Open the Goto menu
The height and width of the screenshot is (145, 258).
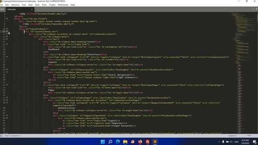37,5
